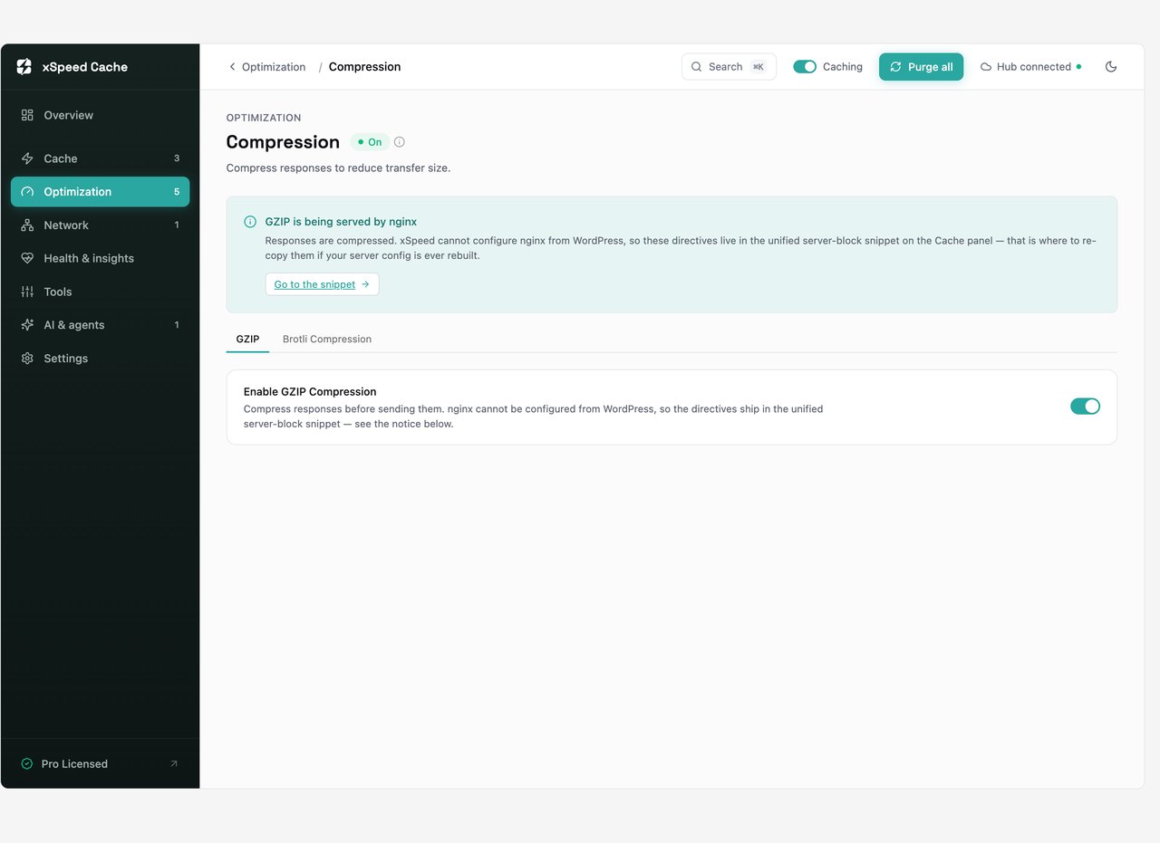The width and height of the screenshot is (1160, 843).
Task: Click 'Compress responses to reduce transfer size.' text
Action: tap(338, 168)
